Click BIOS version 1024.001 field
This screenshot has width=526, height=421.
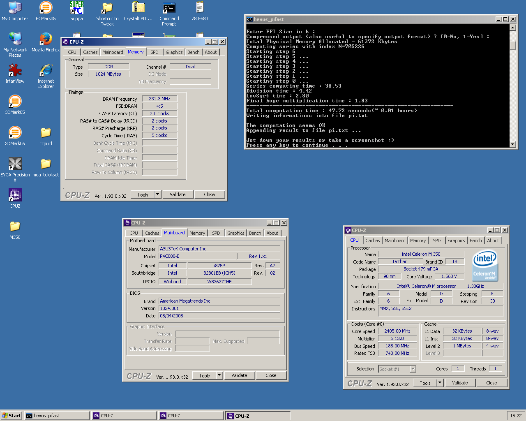219,308
